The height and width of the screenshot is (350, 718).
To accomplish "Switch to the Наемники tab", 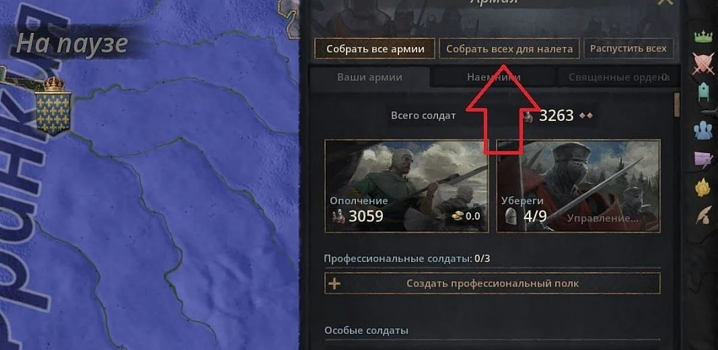I will [x=494, y=77].
